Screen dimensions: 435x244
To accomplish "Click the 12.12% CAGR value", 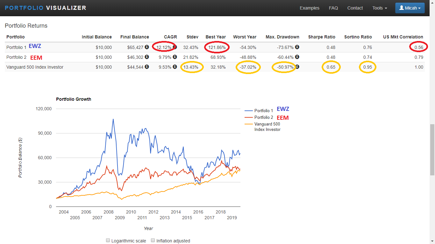I will pyautogui.click(x=164, y=47).
